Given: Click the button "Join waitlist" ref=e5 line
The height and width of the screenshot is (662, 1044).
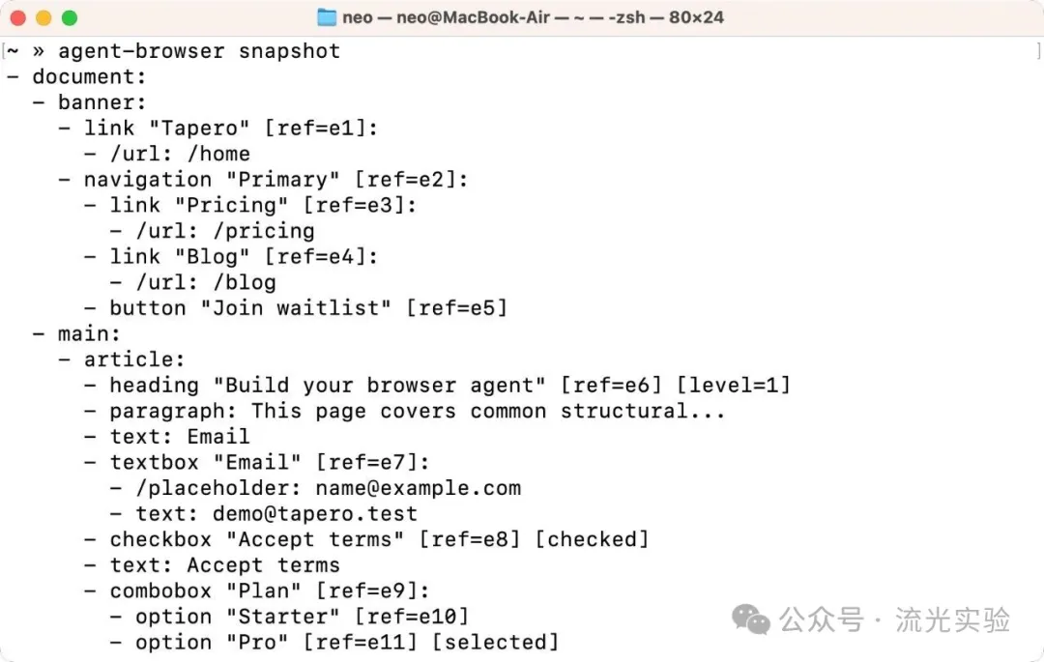Looking at the screenshot, I should [296, 308].
